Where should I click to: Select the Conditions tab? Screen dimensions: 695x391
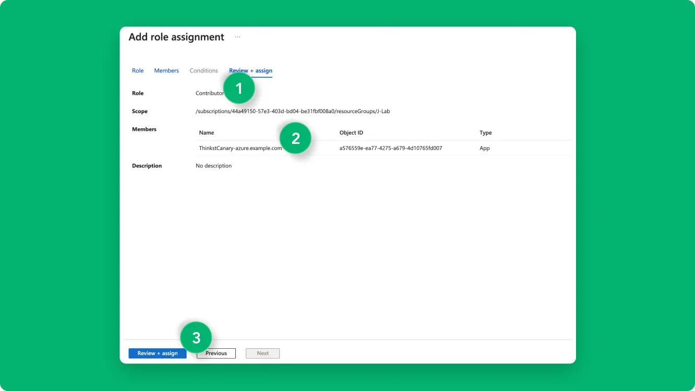(203, 70)
